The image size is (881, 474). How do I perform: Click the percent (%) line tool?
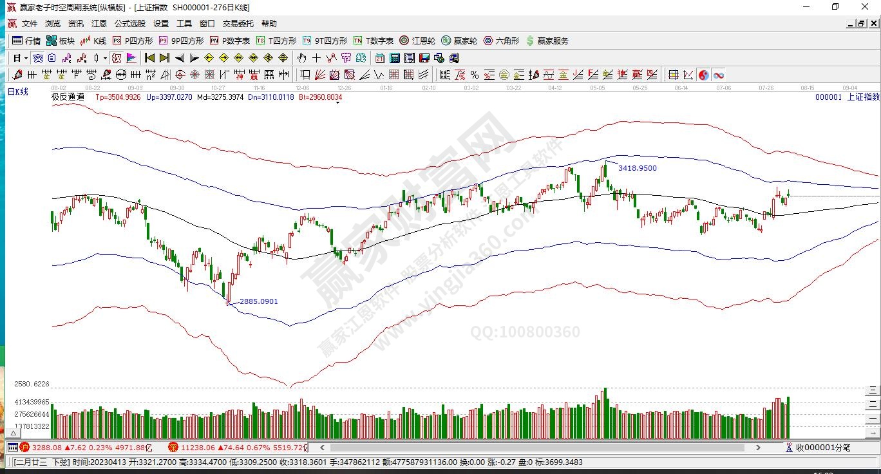(x=475, y=75)
